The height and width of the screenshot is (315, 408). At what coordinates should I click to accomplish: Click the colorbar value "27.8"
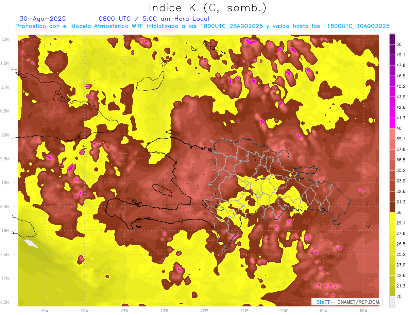[401, 233]
